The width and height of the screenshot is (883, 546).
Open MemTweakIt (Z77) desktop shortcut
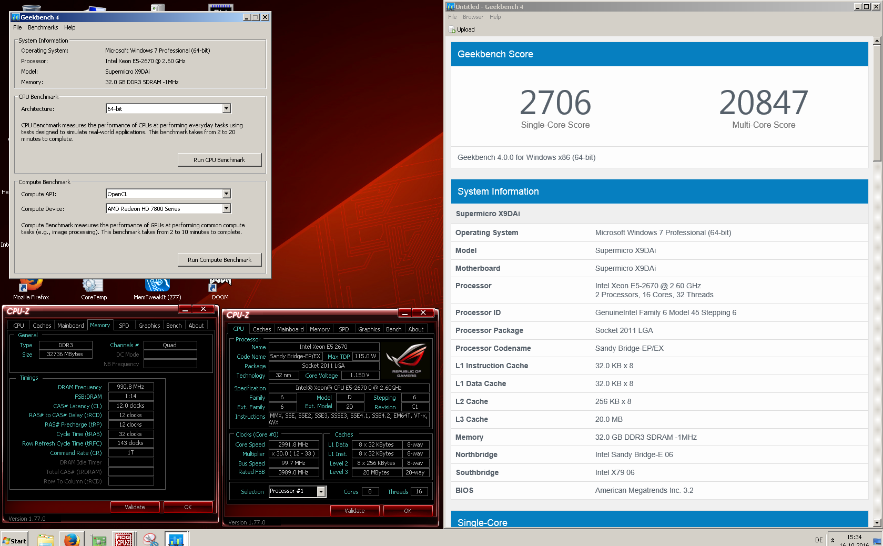157,290
